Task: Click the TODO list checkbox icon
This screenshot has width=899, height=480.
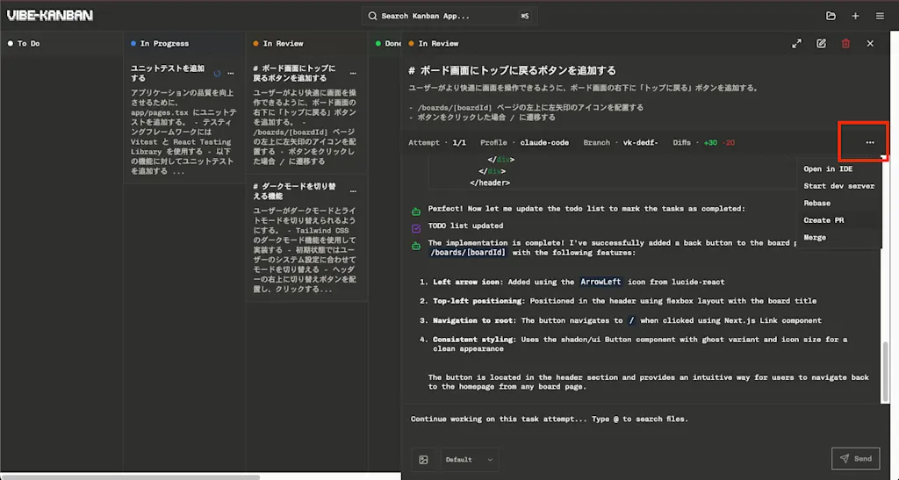Action: [x=416, y=228]
